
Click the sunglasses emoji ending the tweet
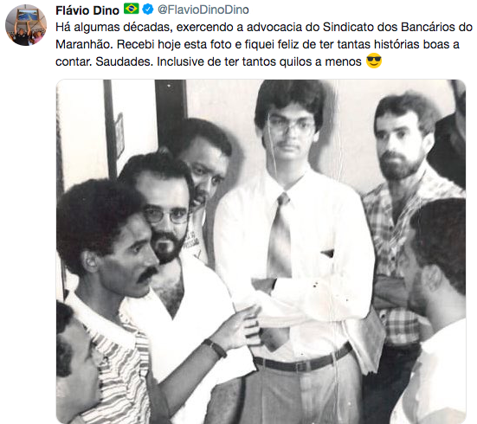(x=374, y=61)
